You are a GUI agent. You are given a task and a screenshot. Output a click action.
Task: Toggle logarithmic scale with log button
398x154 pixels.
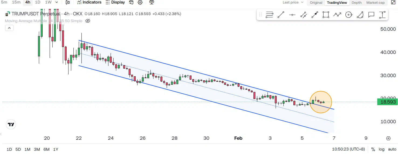pos(382,149)
